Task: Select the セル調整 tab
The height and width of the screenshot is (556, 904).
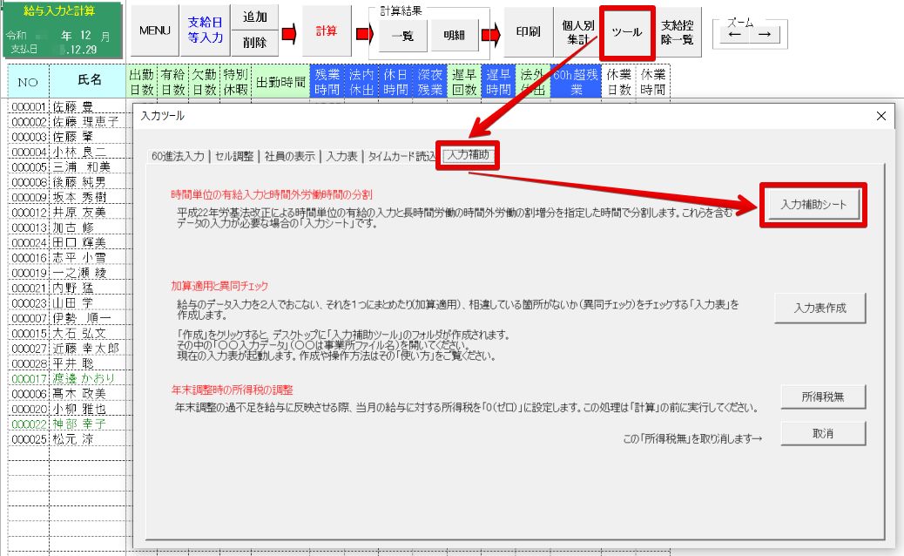Action: coord(235,157)
